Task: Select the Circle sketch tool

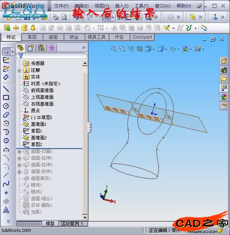Action: pos(6,106)
